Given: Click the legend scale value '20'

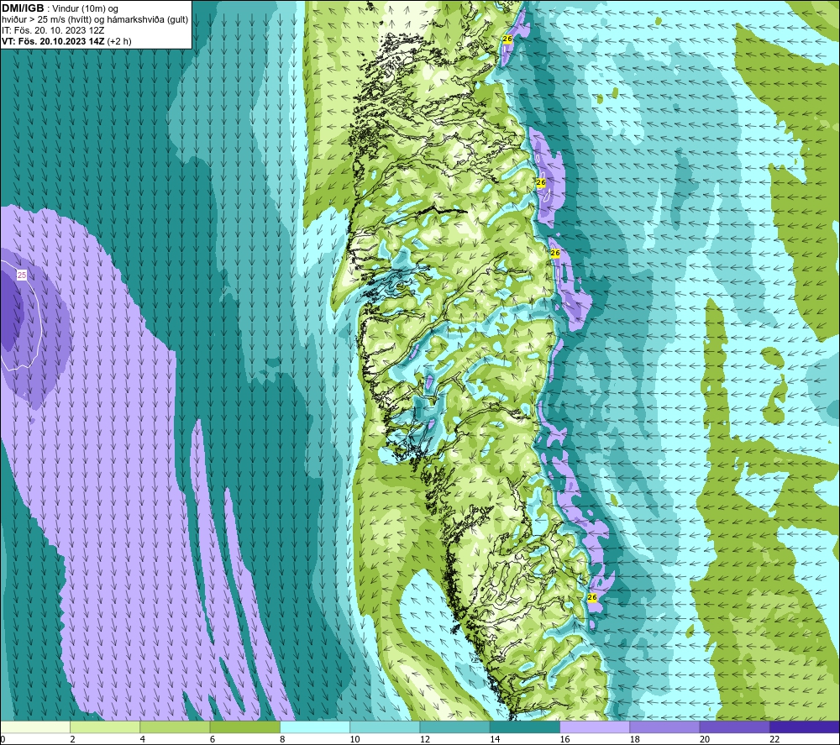Looking at the screenshot, I should point(705,739).
